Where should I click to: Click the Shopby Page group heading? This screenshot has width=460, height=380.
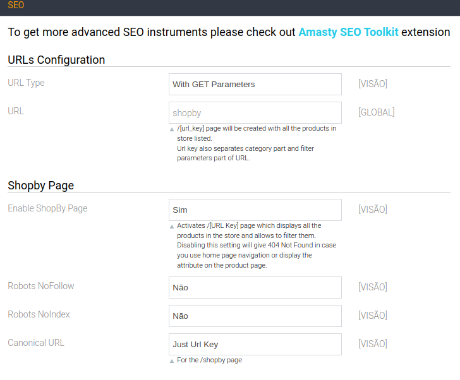coord(40,186)
